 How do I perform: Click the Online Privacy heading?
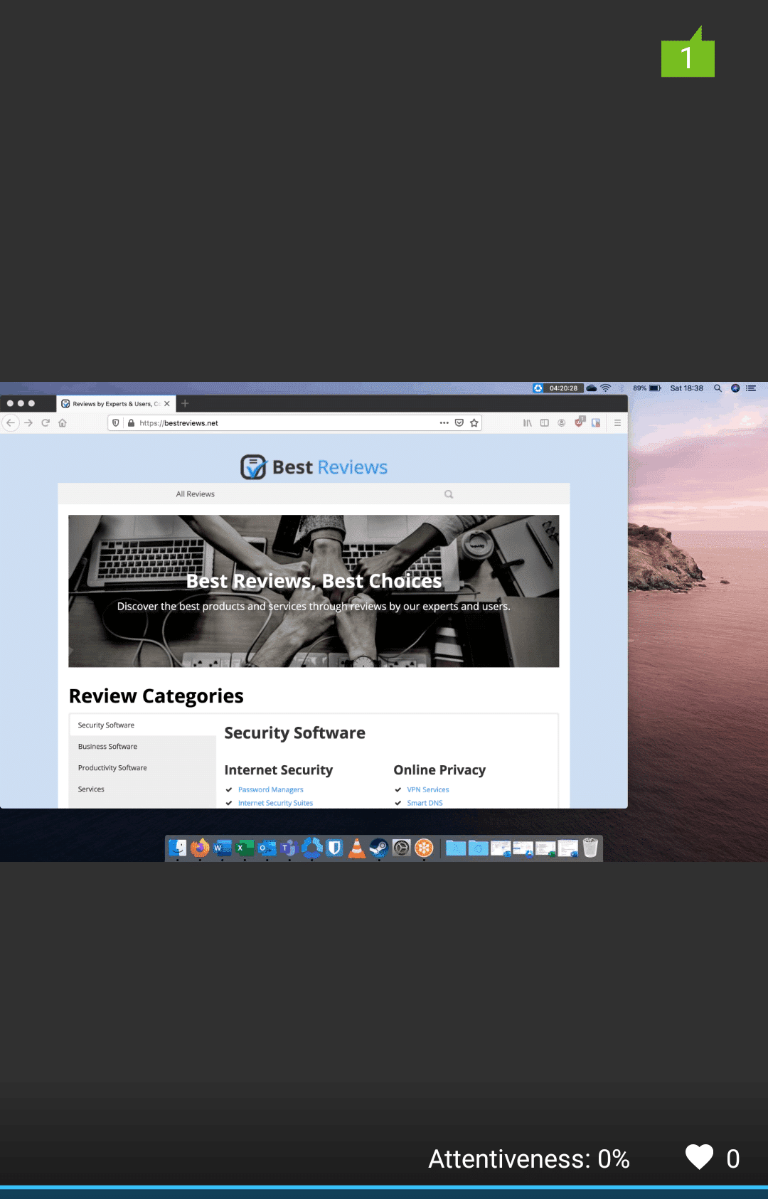(x=439, y=770)
